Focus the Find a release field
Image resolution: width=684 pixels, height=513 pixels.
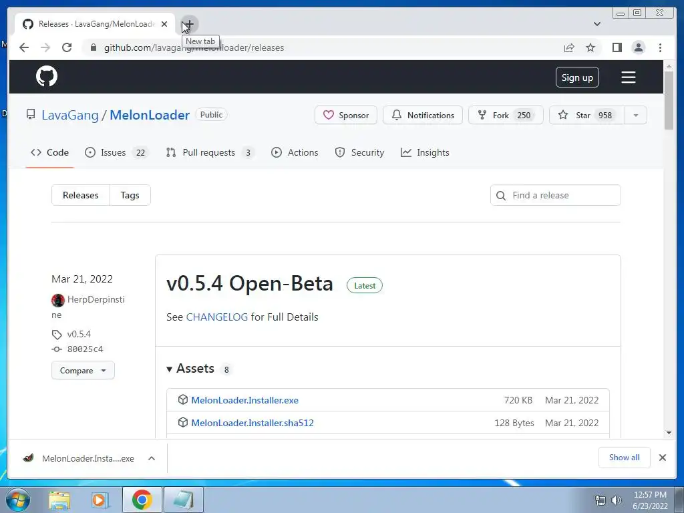tap(555, 195)
